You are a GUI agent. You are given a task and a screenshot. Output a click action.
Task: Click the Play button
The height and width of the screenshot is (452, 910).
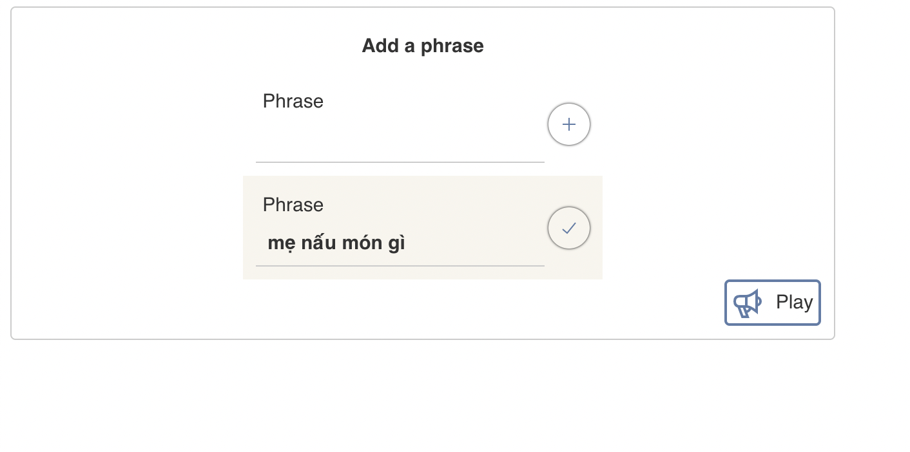(x=773, y=303)
